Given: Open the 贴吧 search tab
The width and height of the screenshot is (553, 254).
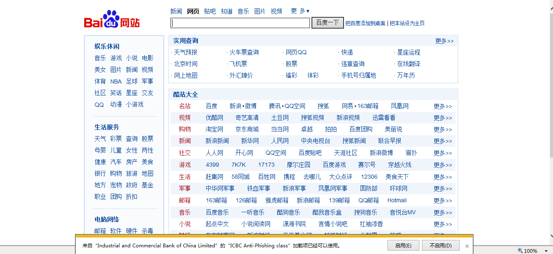Looking at the screenshot, I should [210, 11].
